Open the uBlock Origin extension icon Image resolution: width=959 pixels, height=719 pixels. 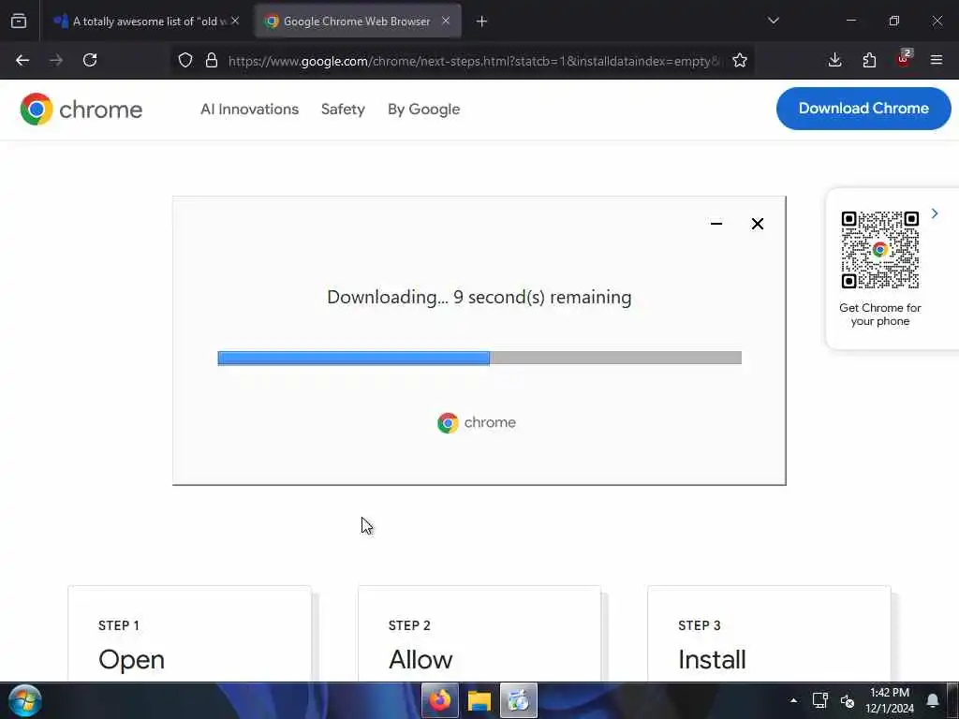(904, 59)
